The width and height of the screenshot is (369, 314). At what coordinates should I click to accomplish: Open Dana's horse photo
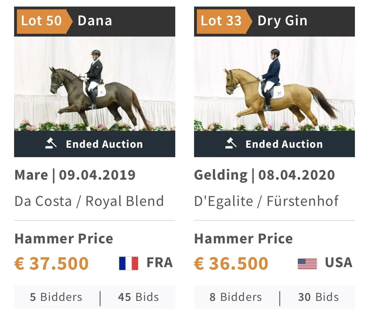point(95,84)
